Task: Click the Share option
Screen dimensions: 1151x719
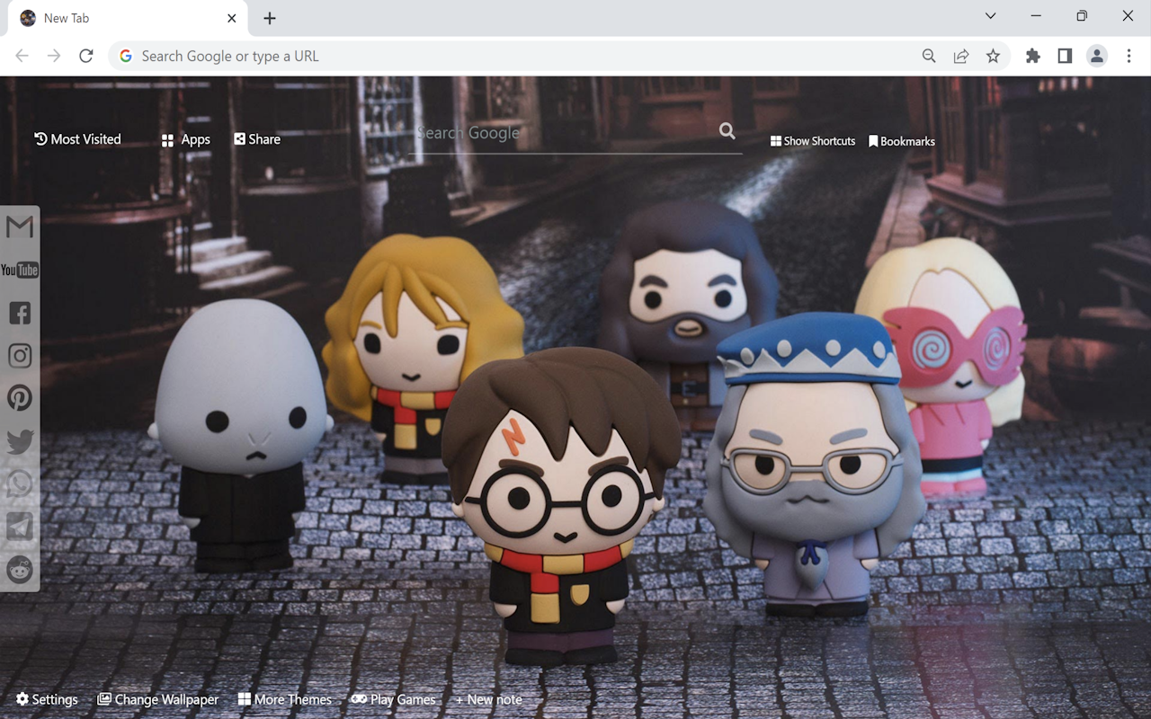Action: pos(257,139)
